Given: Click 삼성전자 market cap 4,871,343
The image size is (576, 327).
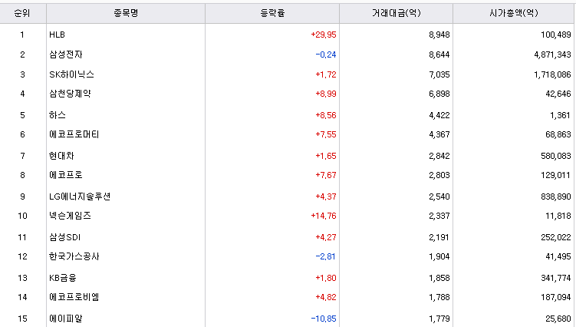Looking at the screenshot, I should click(x=552, y=54).
